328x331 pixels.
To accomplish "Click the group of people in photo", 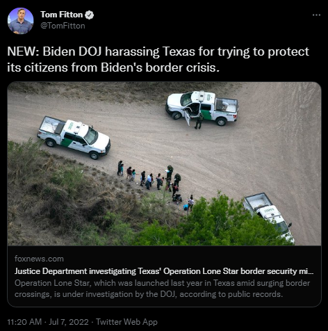I will pyautogui.click(x=156, y=184).
